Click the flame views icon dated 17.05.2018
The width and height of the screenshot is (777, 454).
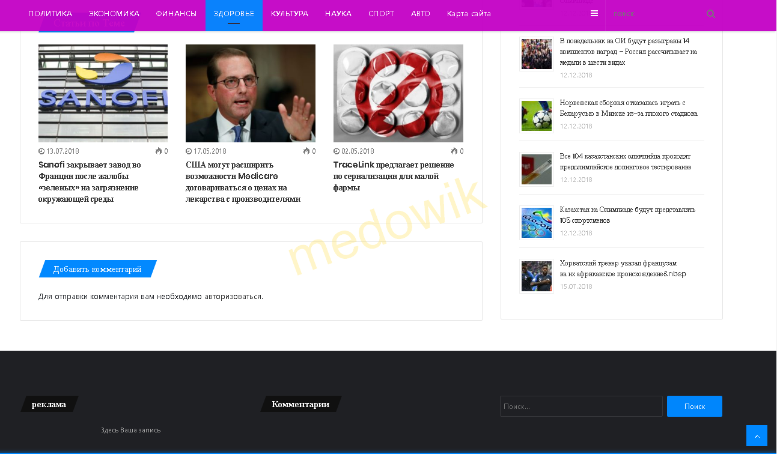pyautogui.click(x=306, y=151)
